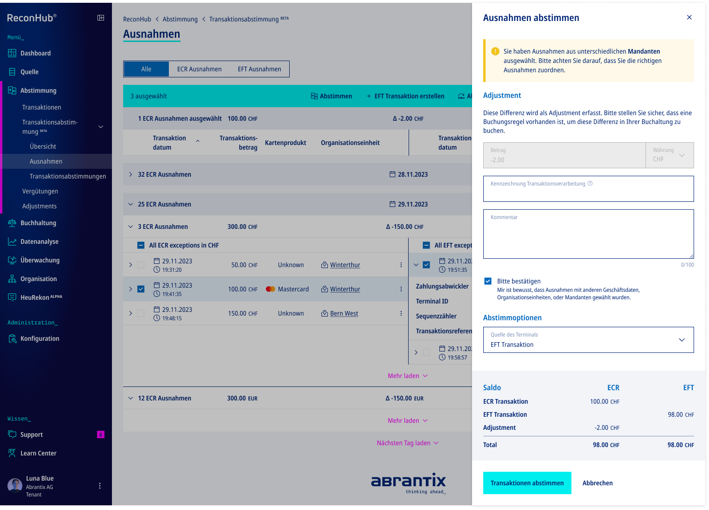Open row menu for Mastercard 100.00 CHF row
Image resolution: width=709 pixels, height=510 pixels.
401,289
